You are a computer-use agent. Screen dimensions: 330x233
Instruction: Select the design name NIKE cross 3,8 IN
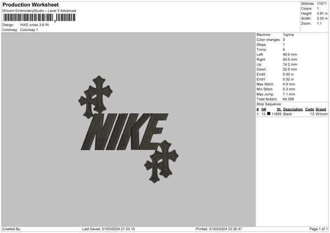(34, 25)
